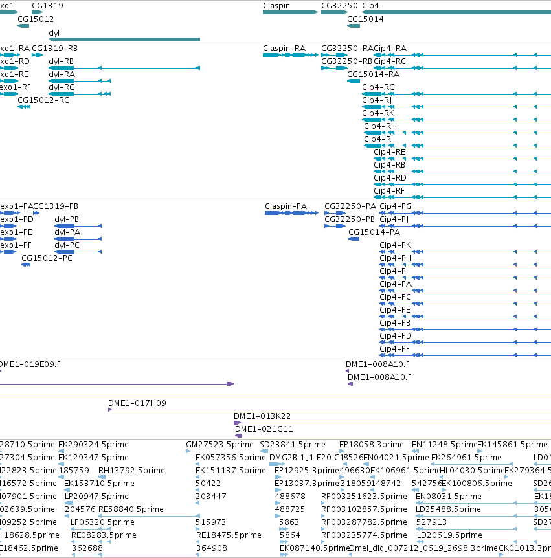Click EST label 'RE58840.5prime'

(x=131, y=509)
